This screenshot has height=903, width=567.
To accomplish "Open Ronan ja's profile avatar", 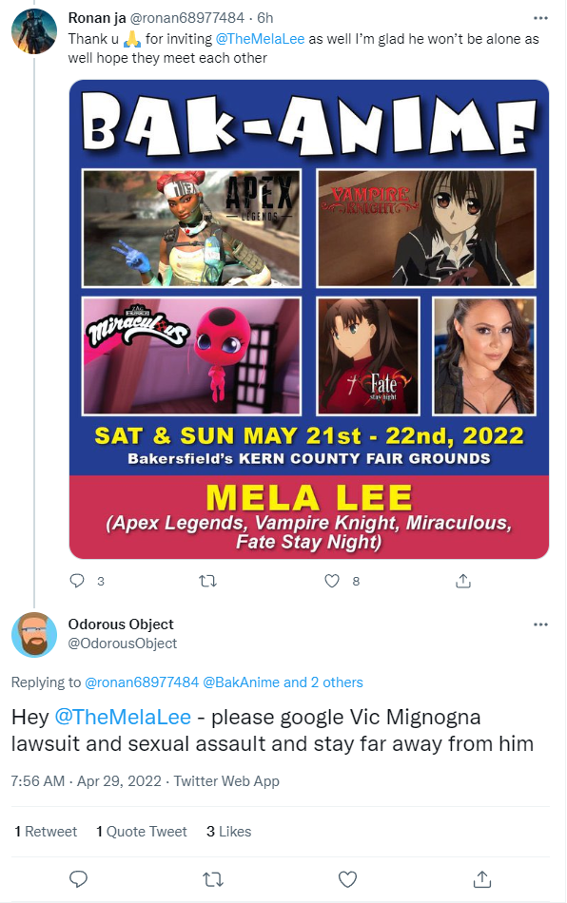I will (x=34, y=31).
